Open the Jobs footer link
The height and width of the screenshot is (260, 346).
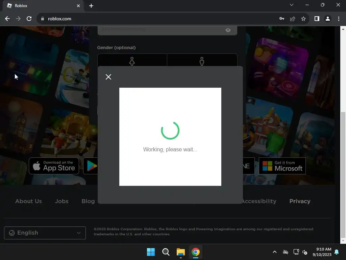click(x=61, y=201)
